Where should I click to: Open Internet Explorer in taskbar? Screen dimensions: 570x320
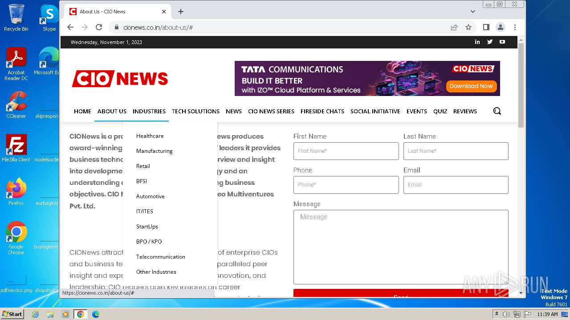click(x=36, y=314)
